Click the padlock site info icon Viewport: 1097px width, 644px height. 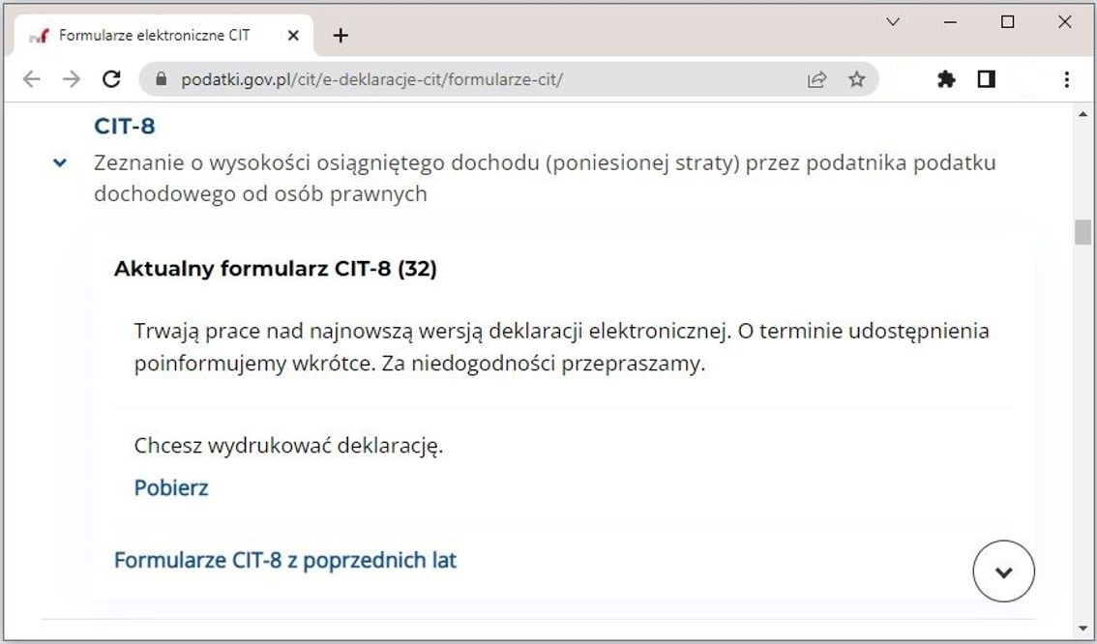tap(162, 79)
